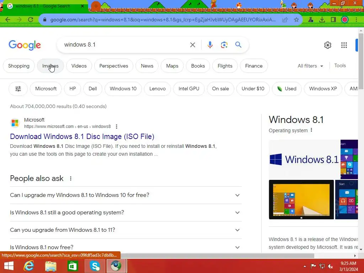
Task: Close the windows 8.1 Google Search tab
Action: point(82,6)
